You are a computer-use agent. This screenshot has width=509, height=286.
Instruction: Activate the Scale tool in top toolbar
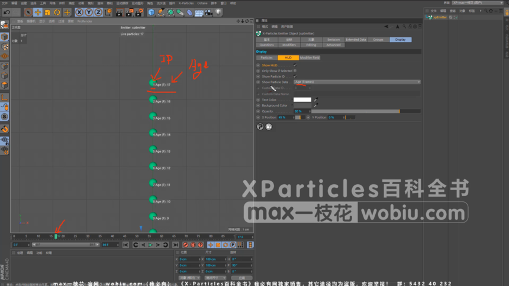coord(47,12)
